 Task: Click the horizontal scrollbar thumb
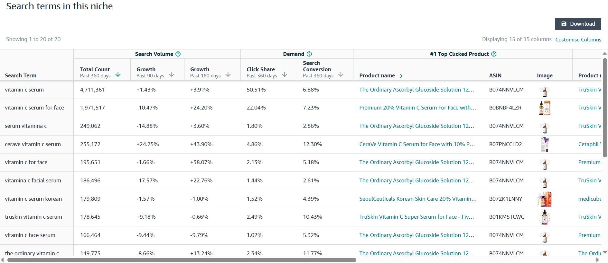[182, 260]
